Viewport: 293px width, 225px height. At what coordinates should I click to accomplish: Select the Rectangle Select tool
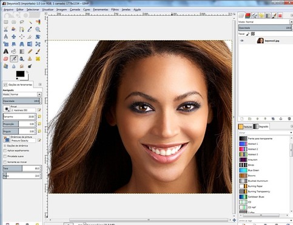coord(5,22)
